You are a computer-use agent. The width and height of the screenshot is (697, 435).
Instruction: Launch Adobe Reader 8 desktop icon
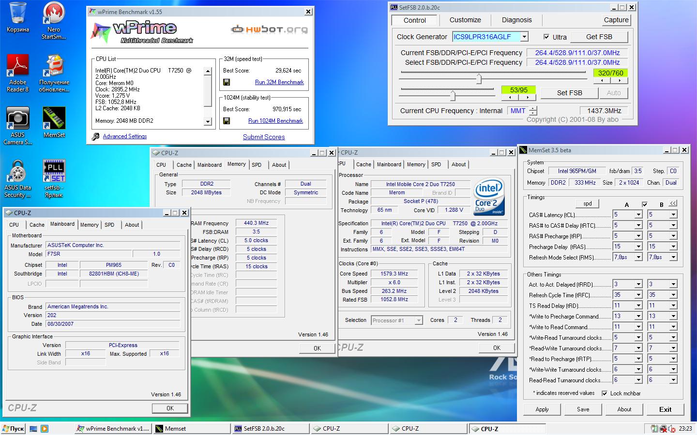[x=18, y=73]
